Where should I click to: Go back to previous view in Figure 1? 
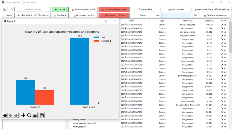point(11,115)
